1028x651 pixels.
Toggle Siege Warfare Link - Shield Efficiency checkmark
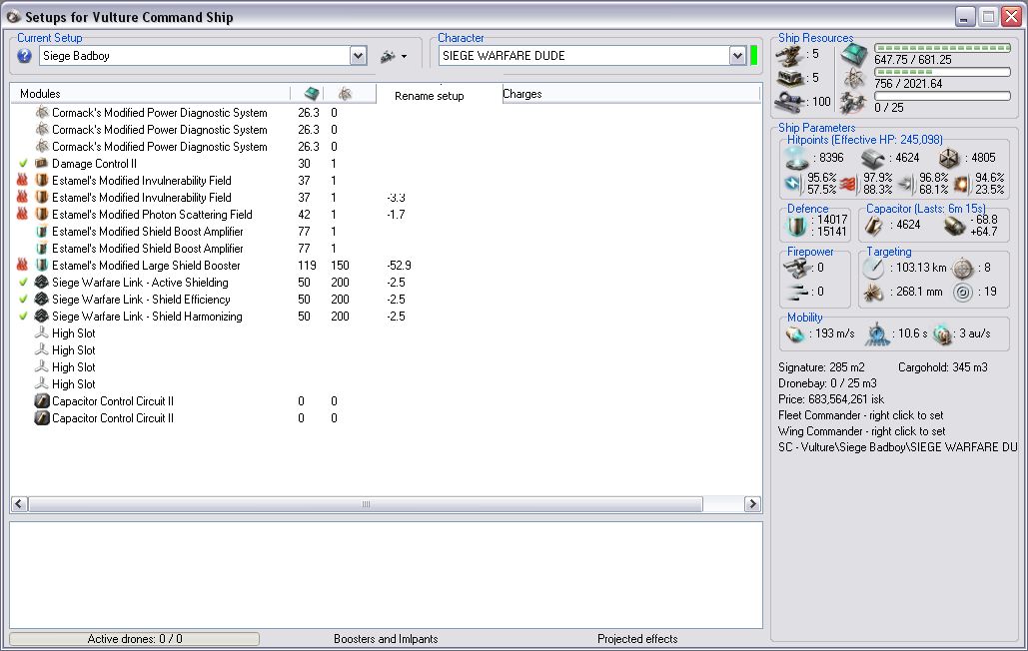(23, 300)
